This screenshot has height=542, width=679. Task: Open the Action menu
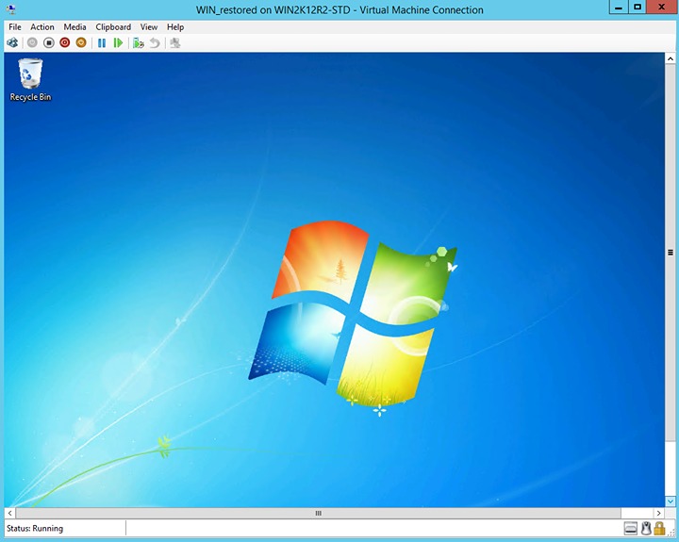[42, 27]
